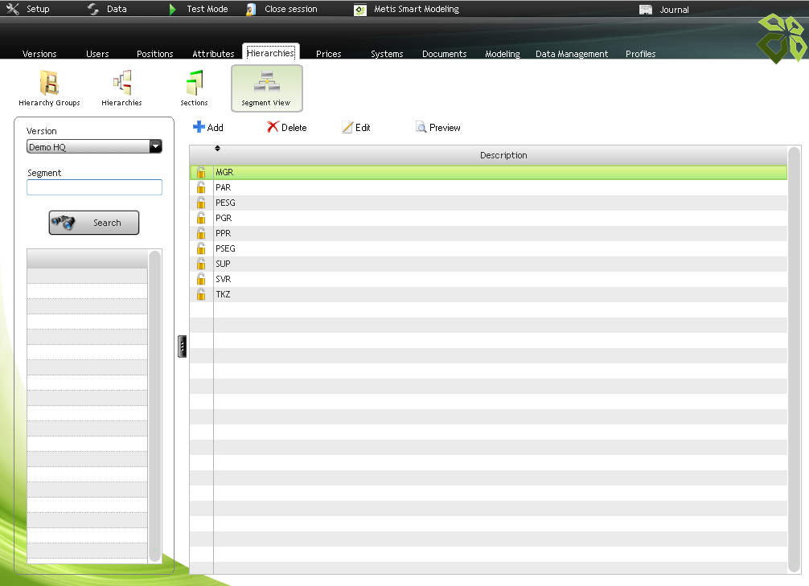Viewport: 809px width, 586px height.
Task: Click the Metis Smart Modeling icon
Action: 360,10
